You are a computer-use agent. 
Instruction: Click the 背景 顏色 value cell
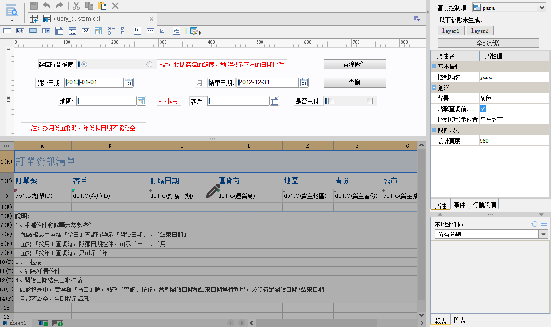(x=513, y=98)
